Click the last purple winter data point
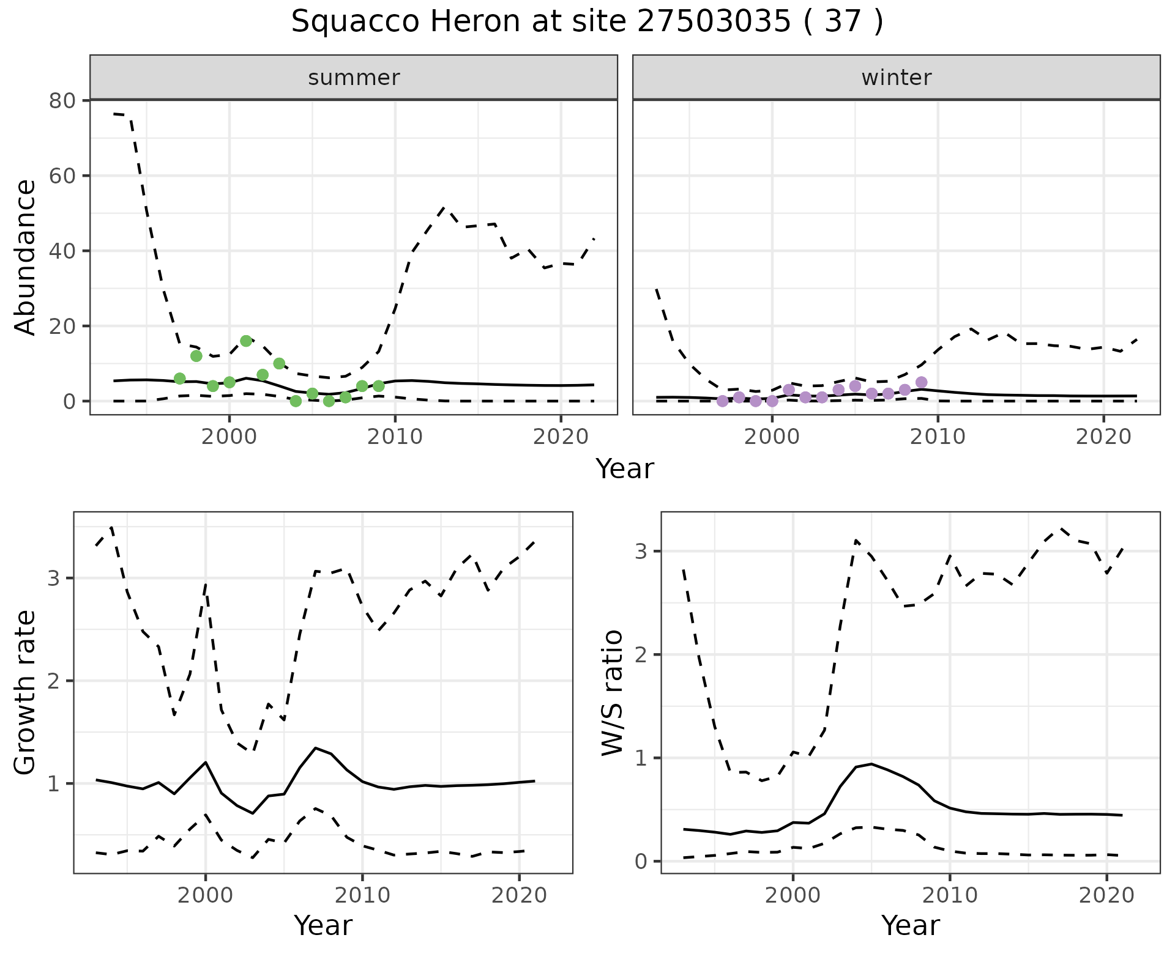Viewport: 1175px width, 954px height. [922, 382]
